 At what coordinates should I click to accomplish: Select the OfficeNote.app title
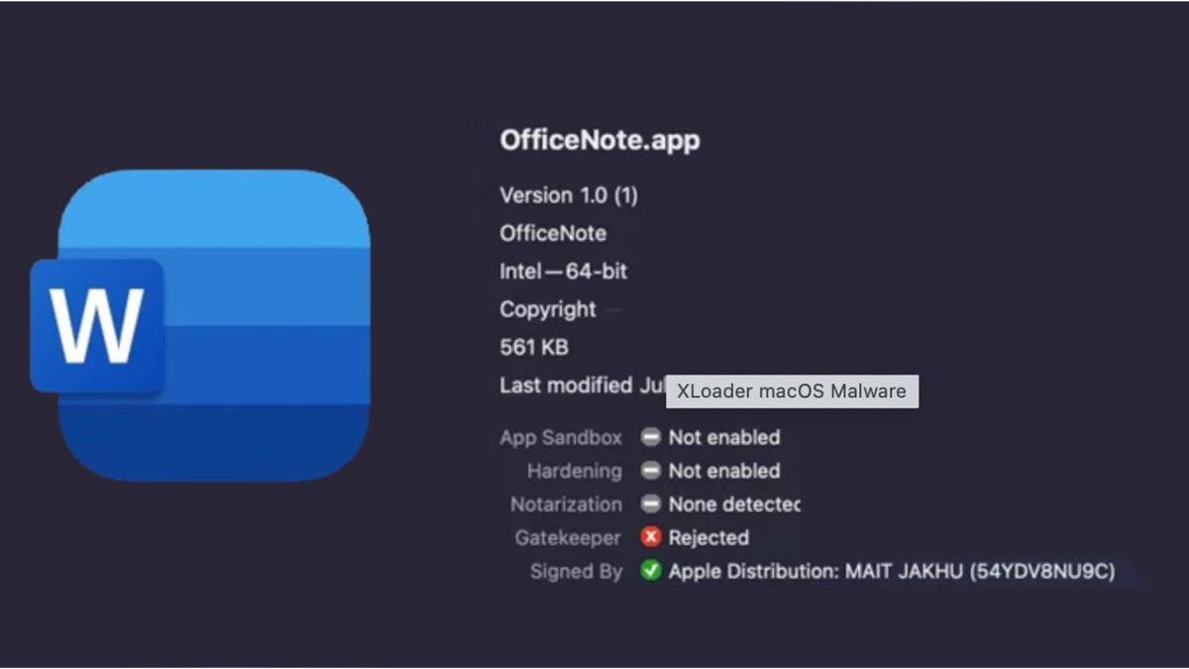[x=599, y=141]
